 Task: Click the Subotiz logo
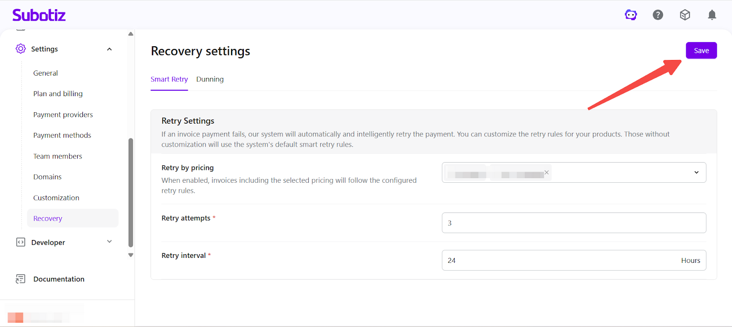pyautogui.click(x=39, y=15)
